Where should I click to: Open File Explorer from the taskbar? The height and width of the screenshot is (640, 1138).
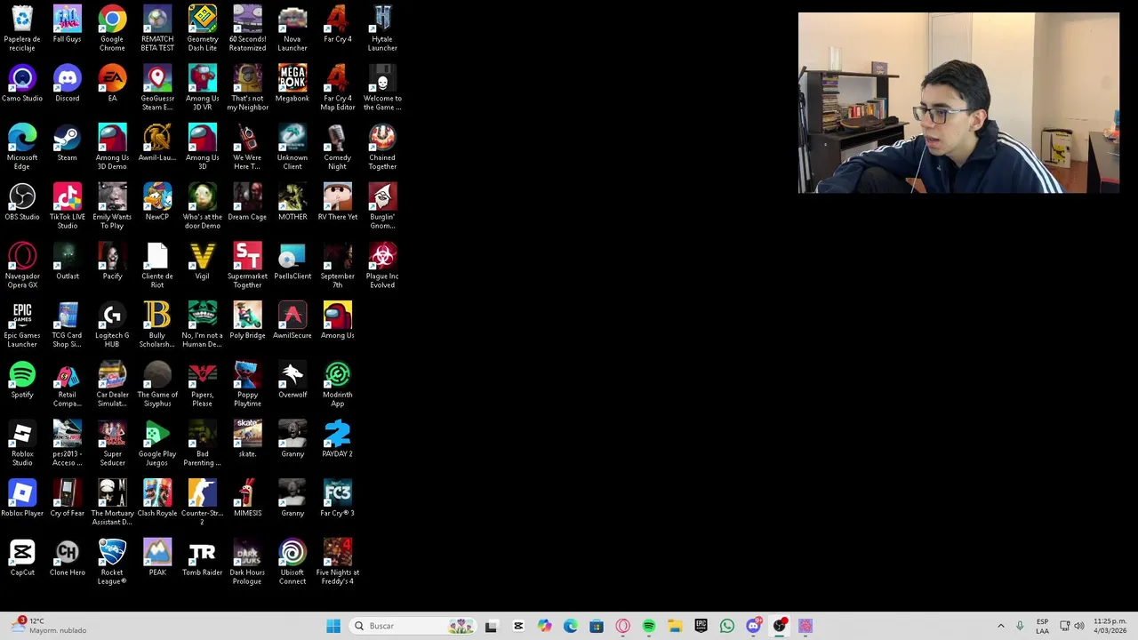[x=675, y=626]
